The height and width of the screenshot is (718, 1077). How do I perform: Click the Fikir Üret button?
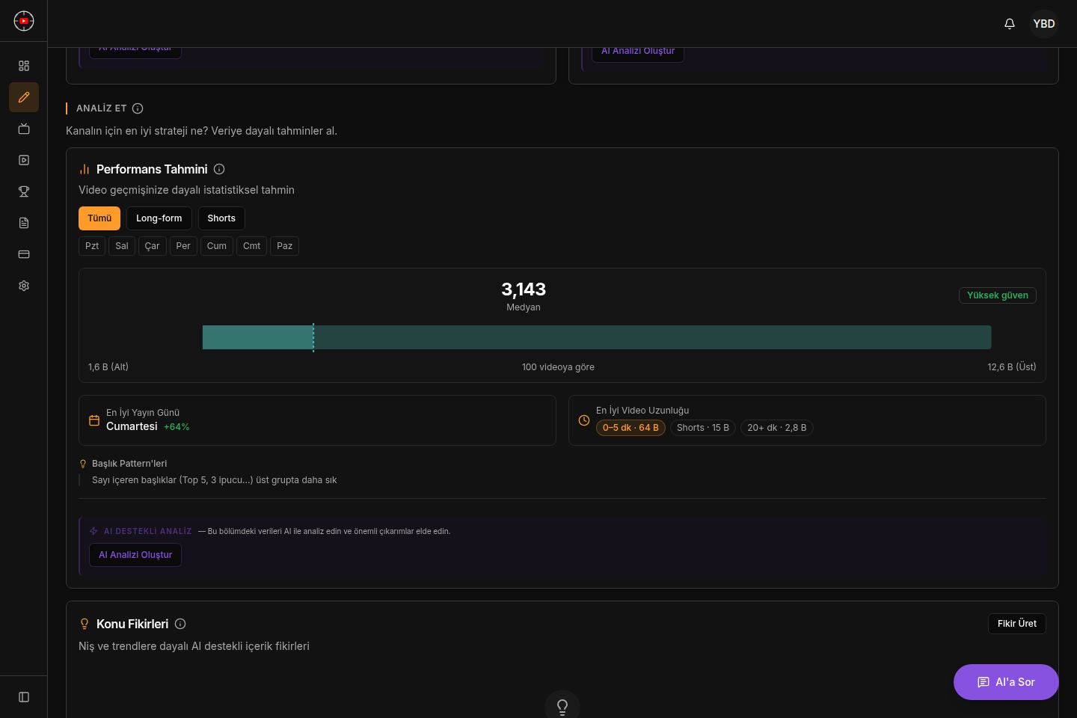tap(1017, 624)
